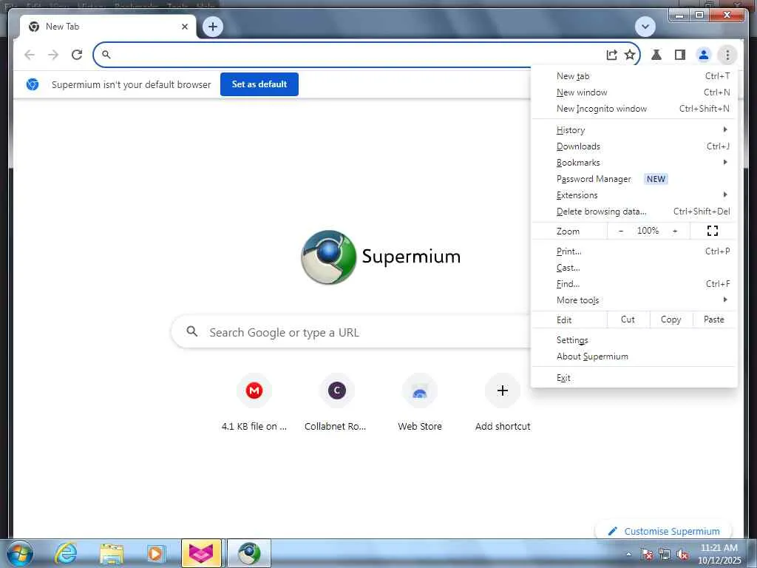
Task: Open Windows Explorer from the taskbar
Action: (x=111, y=553)
